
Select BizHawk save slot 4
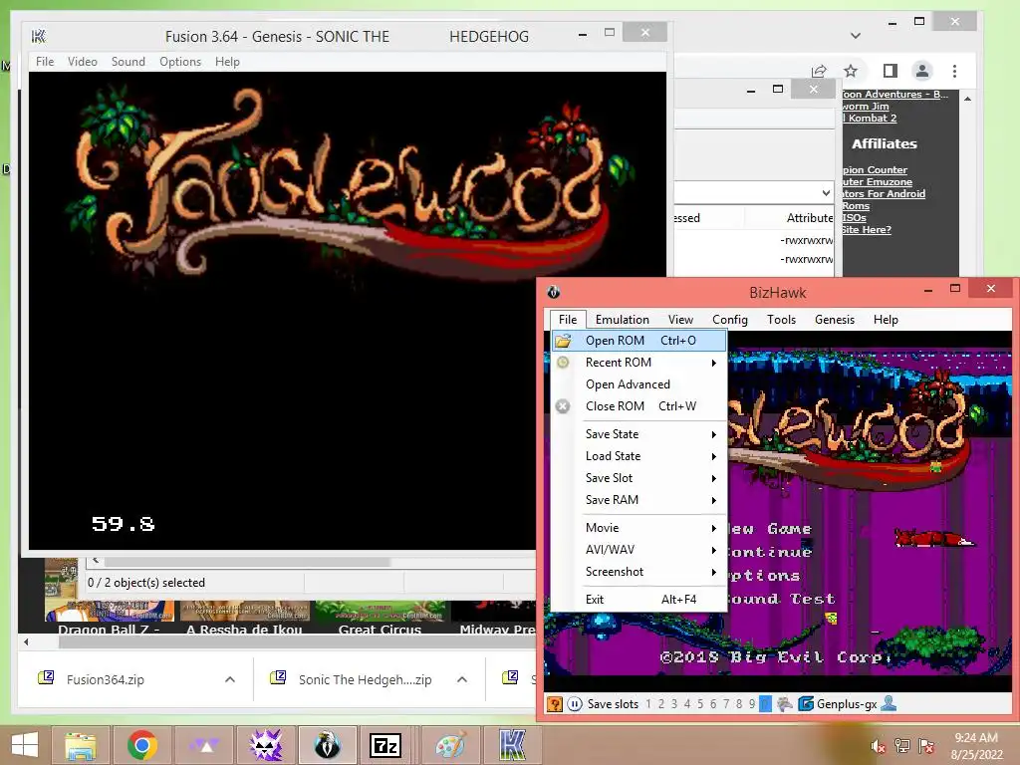(687, 704)
